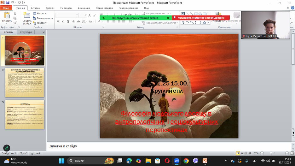The height and width of the screenshot is (166, 295).
Task: Toggle bold Ж formatting
Action: click(x=58, y=21)
